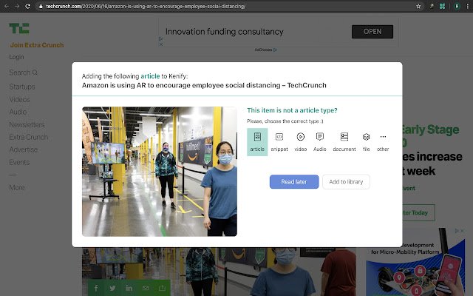Open the Audio sidebar item

pyautogui.click(x=18, y=112)
